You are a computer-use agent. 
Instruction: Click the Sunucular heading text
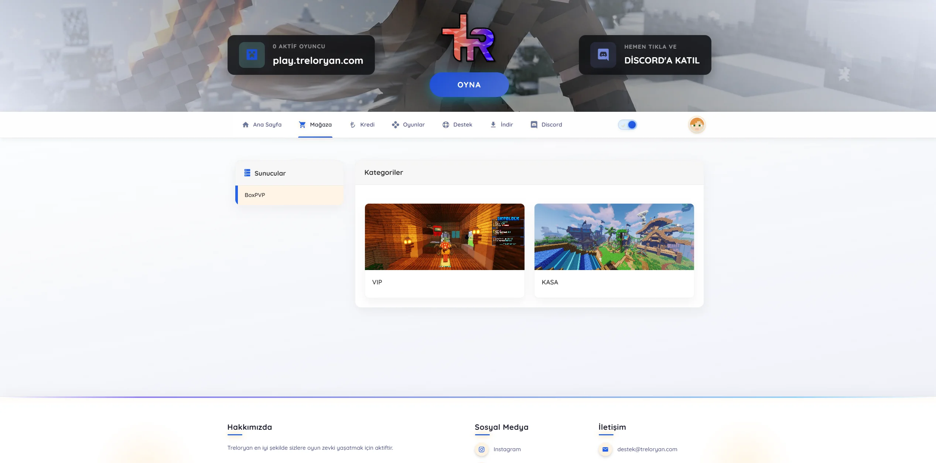click(x=270, y=173)
